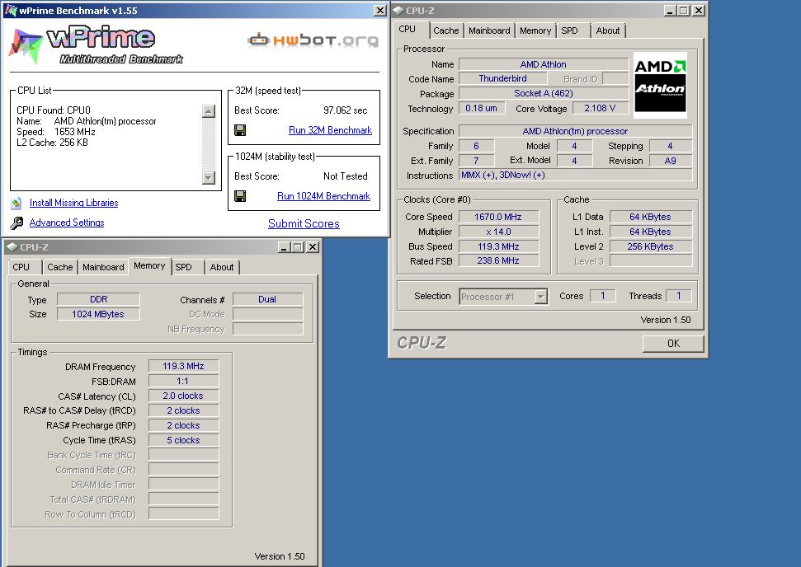The image size is (801, 567).
Task: Switch to Mainboard tab in CPU-Z Memory window
Action: (103, 267)
